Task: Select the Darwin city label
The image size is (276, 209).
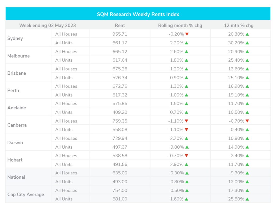Action: coord(15,142)
